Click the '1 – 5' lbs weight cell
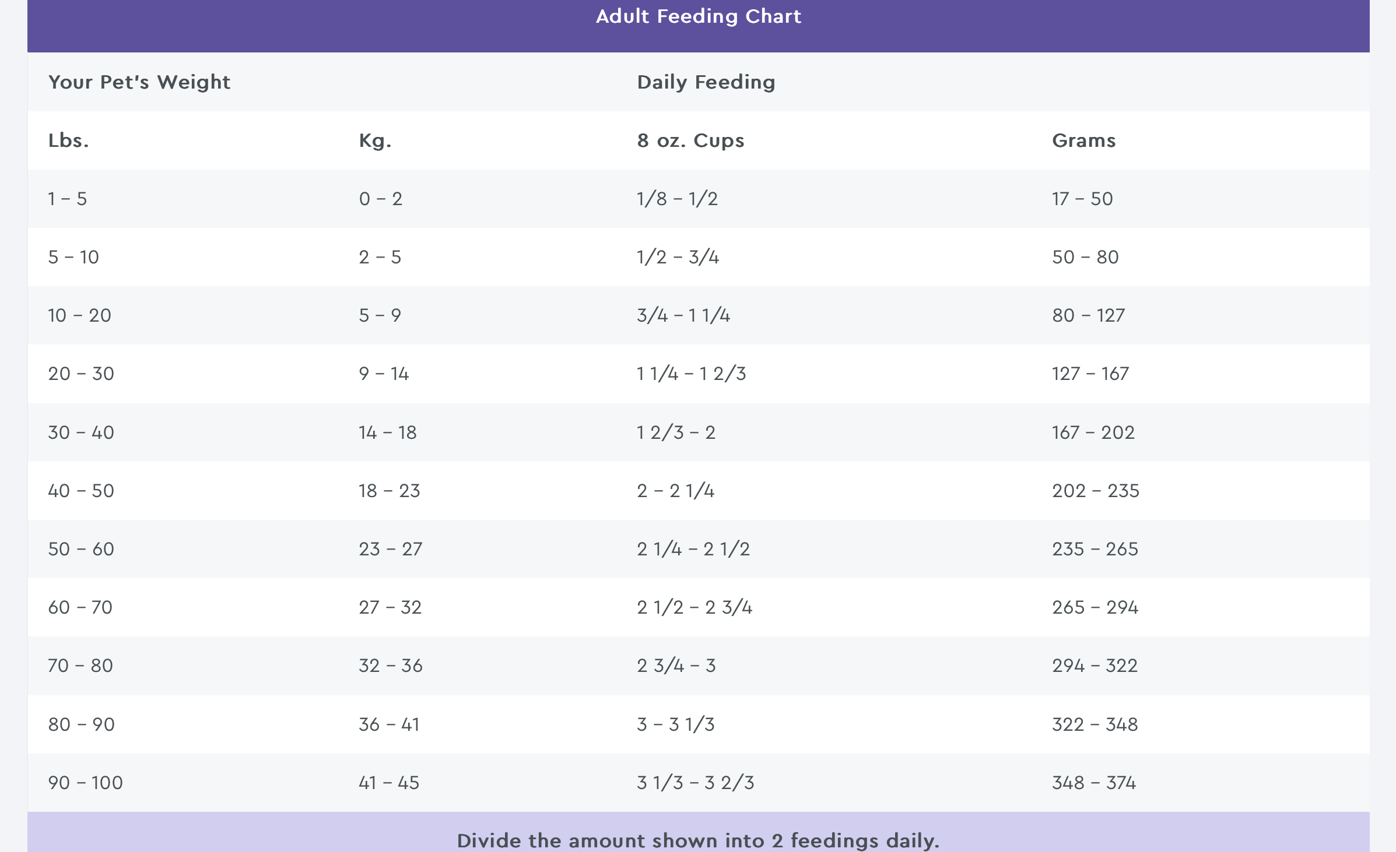 click(67, 199)
